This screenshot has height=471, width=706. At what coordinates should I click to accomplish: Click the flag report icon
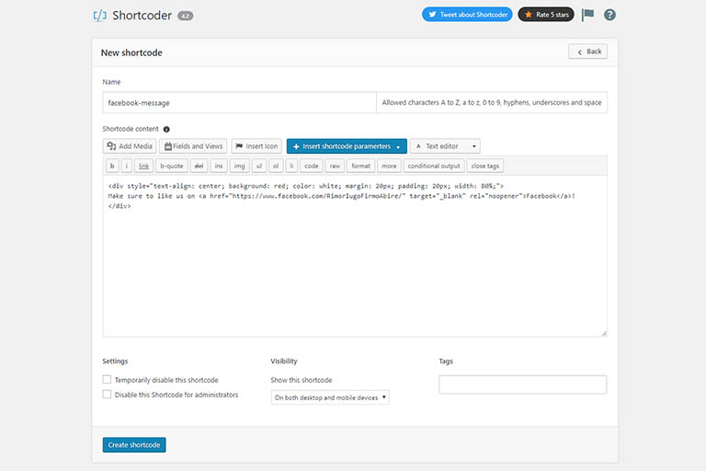[587, 15]
